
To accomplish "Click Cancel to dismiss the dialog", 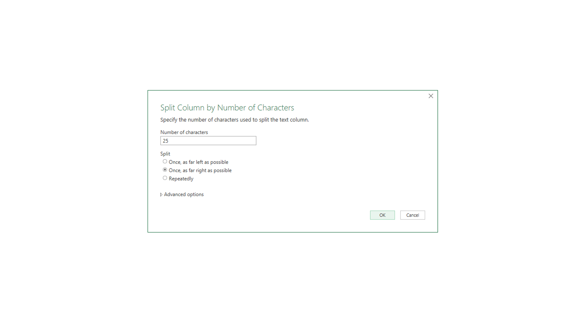I will (x=413, y=215).
